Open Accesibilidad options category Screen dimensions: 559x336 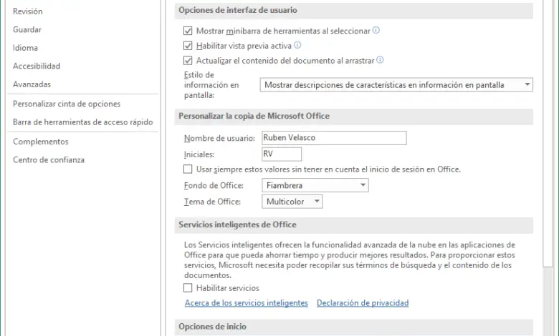[x=37, y=66]
